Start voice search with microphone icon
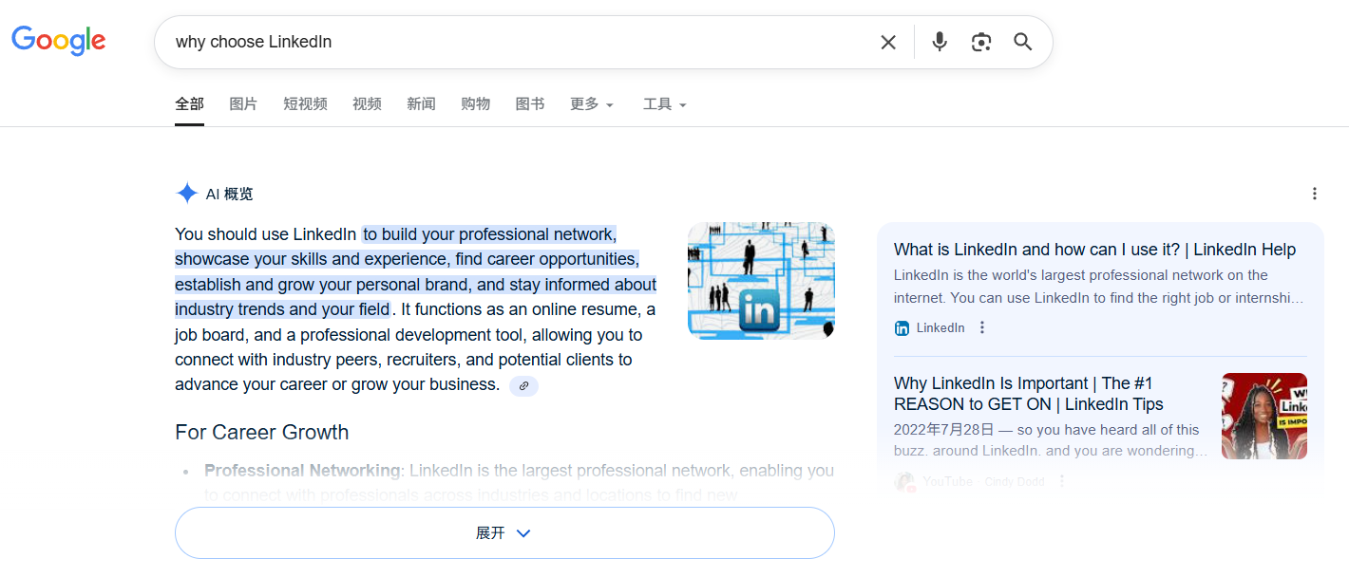 coord(940,42)
